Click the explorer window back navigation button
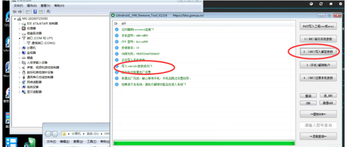347x147 pixels. click(48, 134)
